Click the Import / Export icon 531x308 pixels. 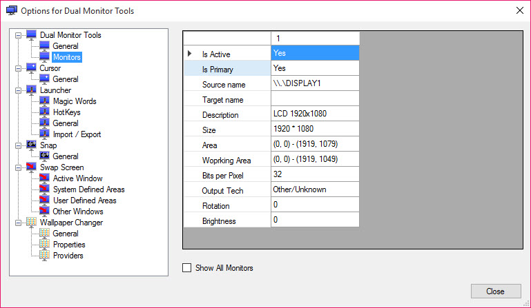pyautogui.click(x=44, y=134)
